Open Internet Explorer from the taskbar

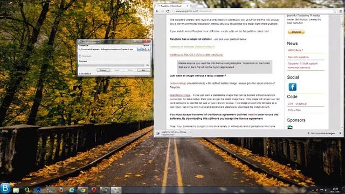point(72,190)
